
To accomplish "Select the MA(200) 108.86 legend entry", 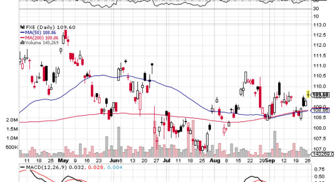I will (42, 38).
